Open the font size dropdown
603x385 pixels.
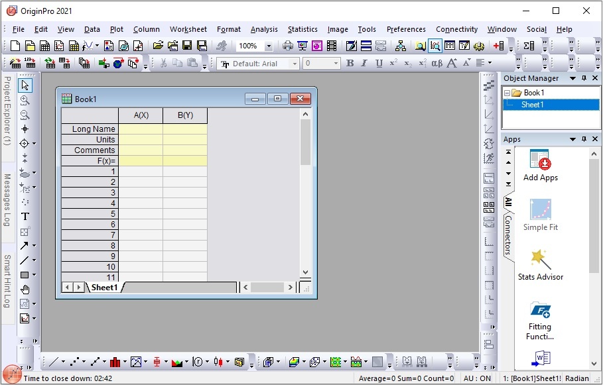(x=336, y=64)
